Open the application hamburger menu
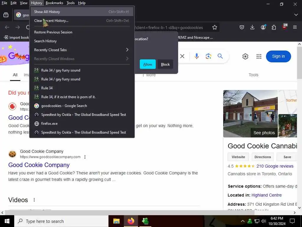The image size is (302, 227). (x=295, y=27)
